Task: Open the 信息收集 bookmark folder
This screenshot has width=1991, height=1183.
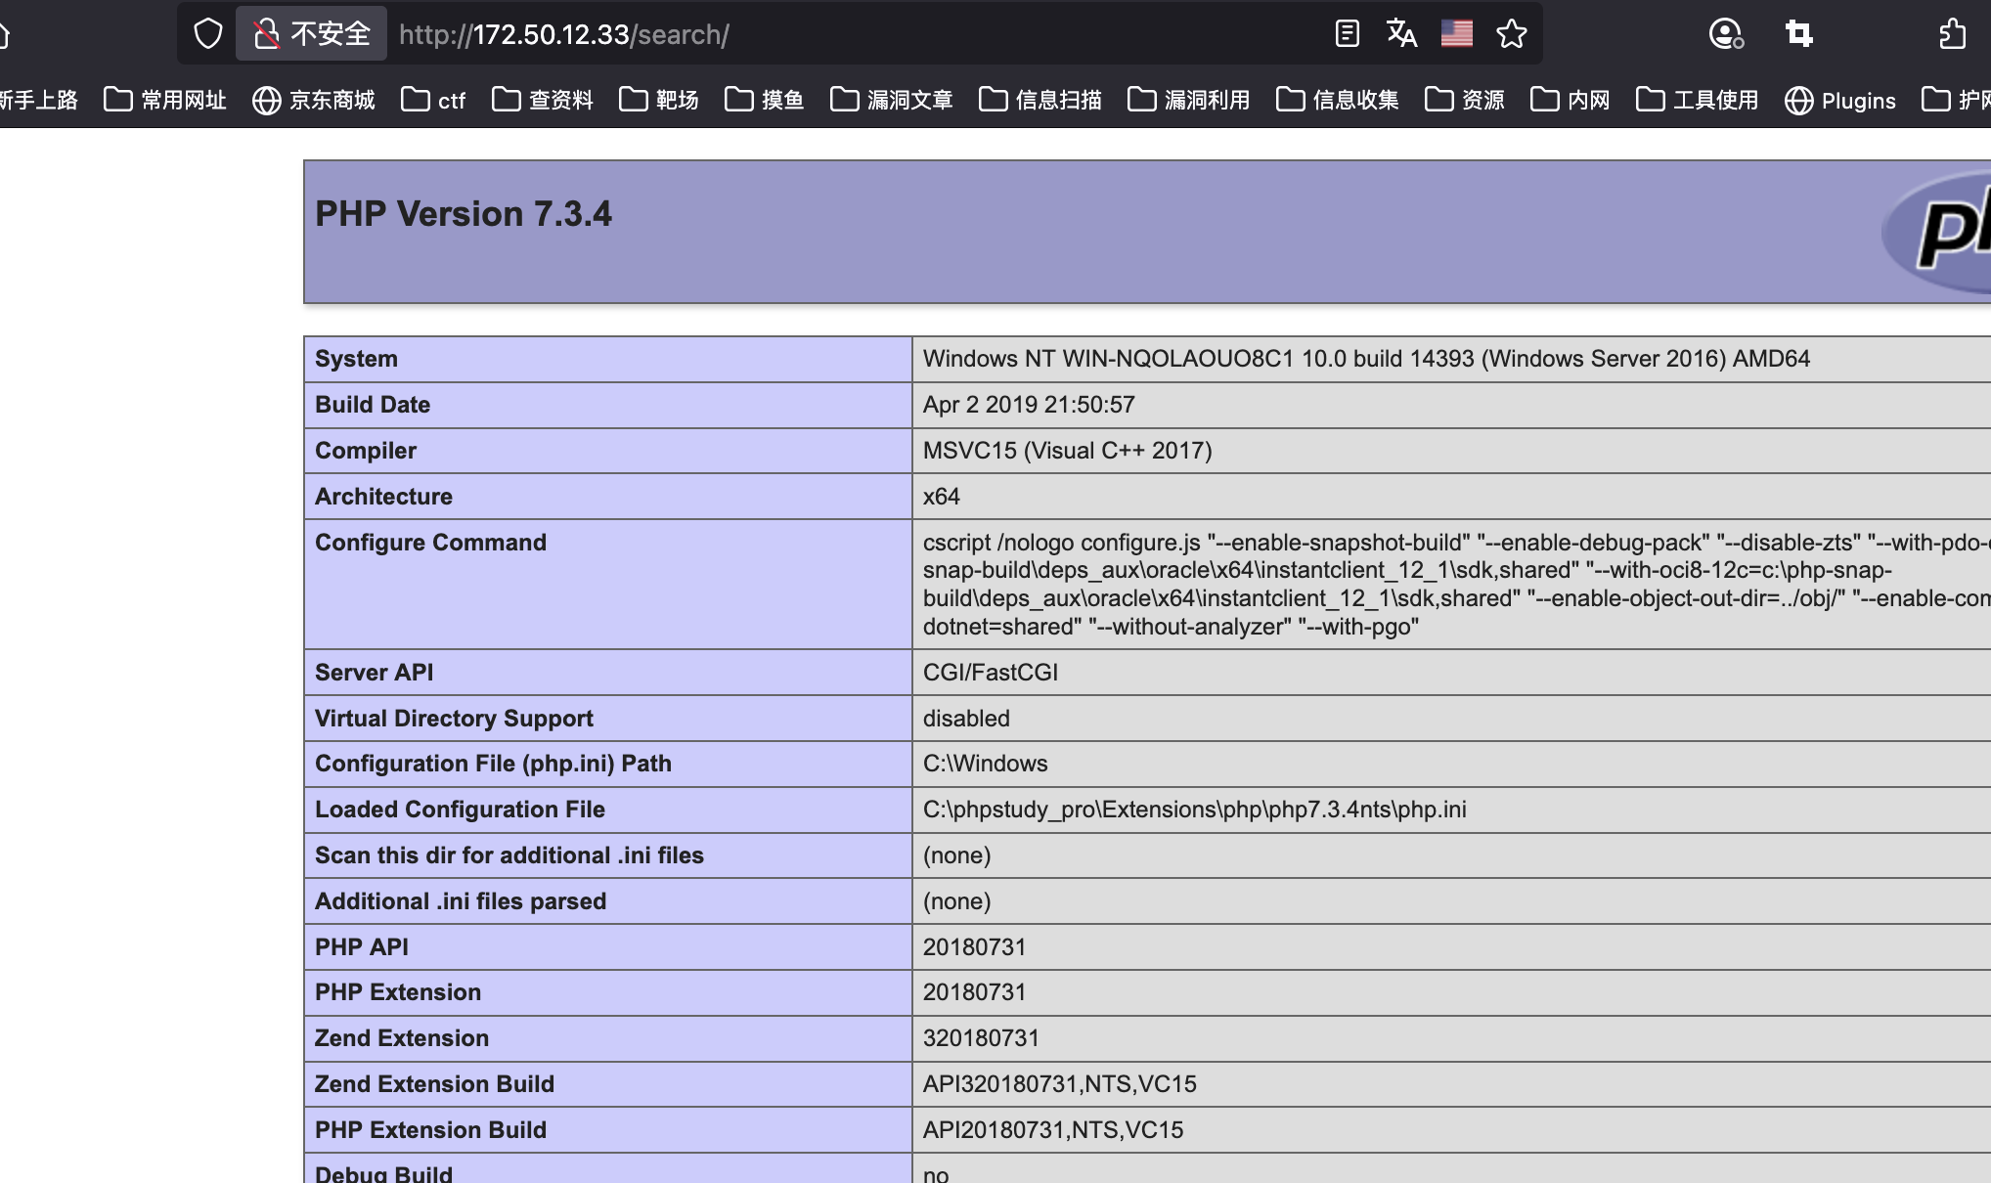Action: 1338,100
